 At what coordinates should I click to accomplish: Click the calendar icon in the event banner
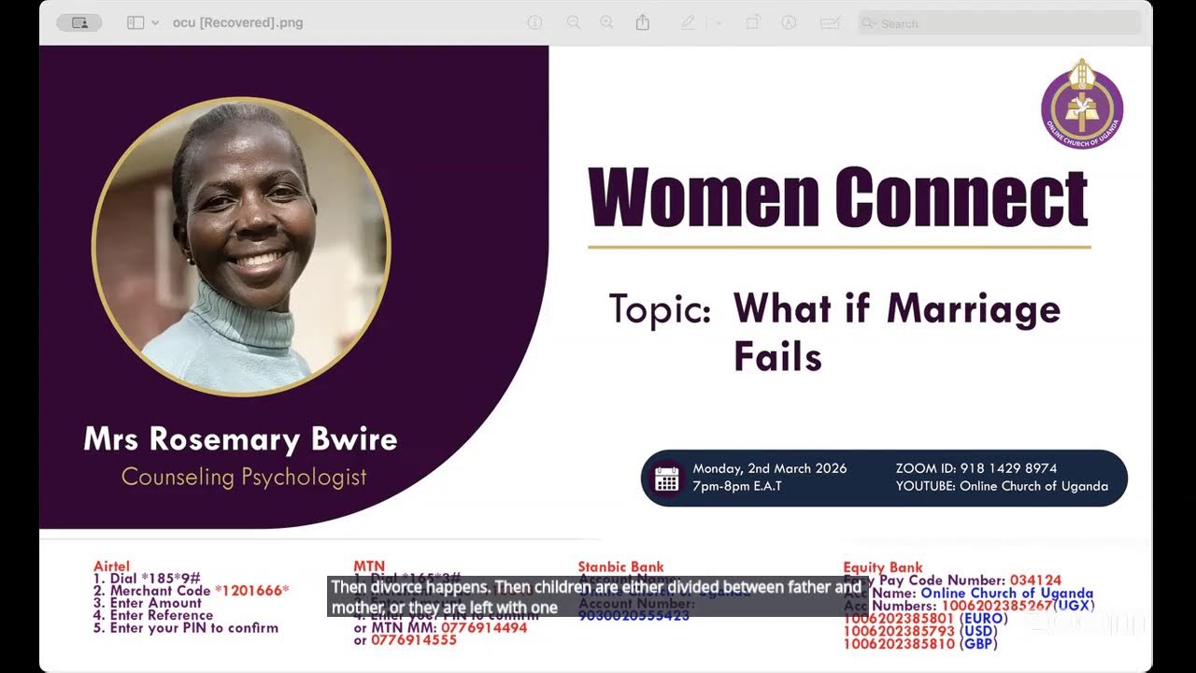coord(667,479)
